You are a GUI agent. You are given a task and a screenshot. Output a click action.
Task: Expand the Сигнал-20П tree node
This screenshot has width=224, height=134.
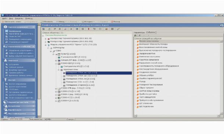(56, 60)
